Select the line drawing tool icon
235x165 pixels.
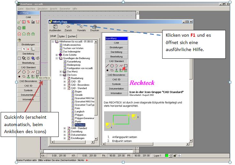[x=19, y=72]
